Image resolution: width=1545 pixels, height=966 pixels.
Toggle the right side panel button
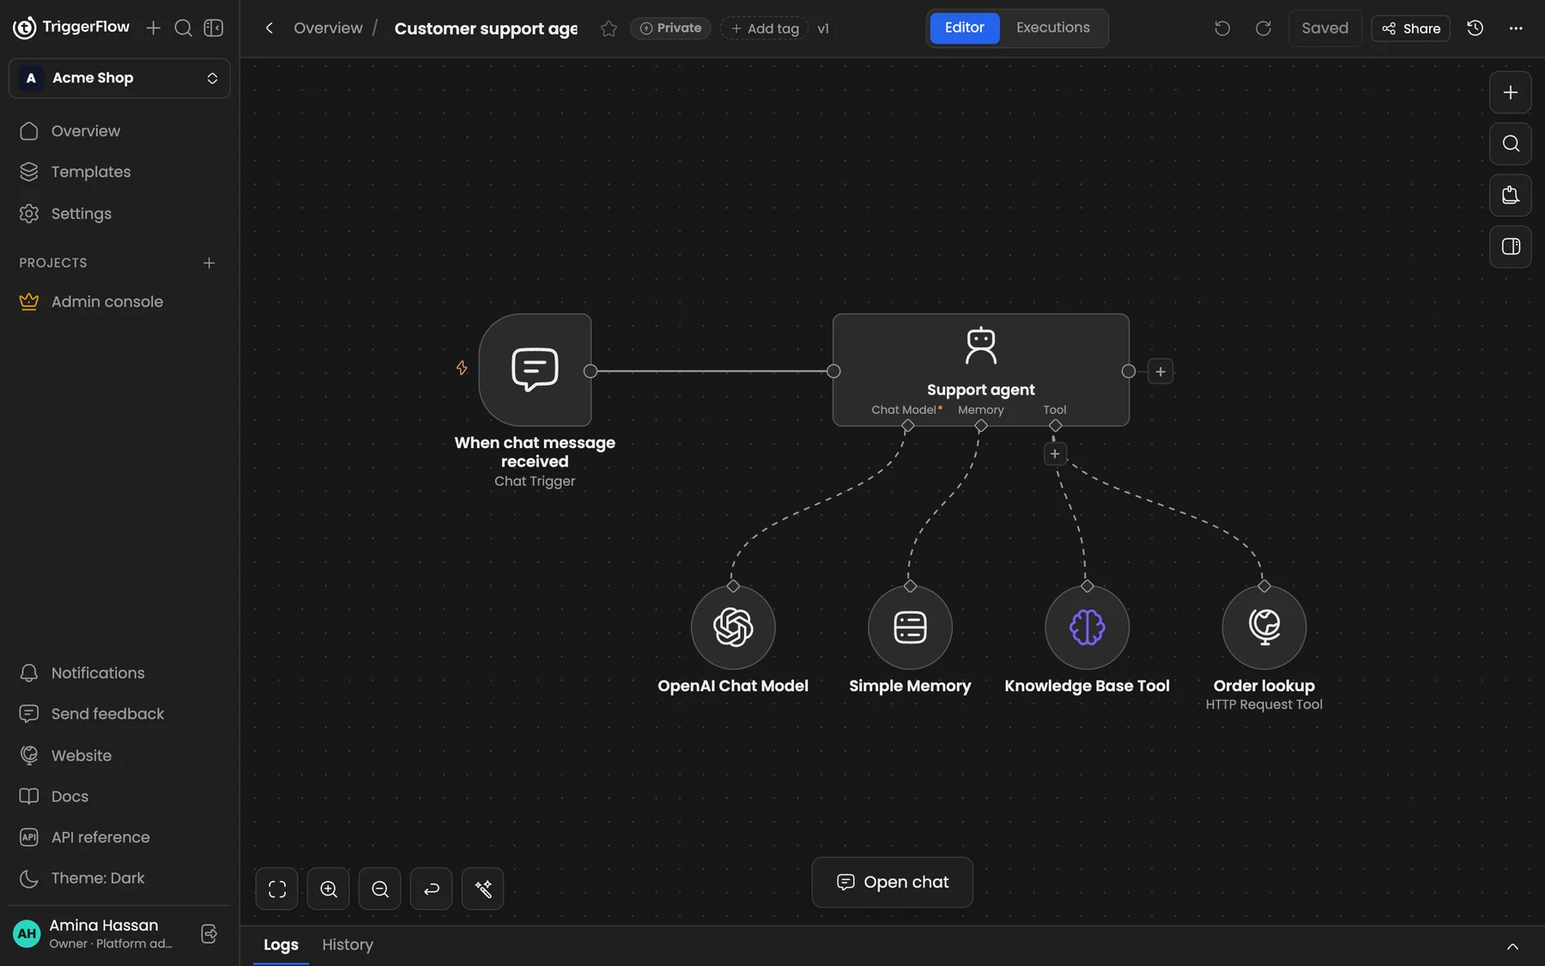1510,246
